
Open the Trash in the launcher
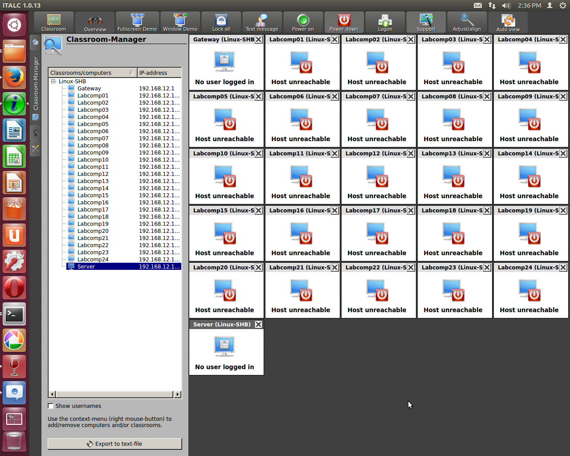(x=14, y=442)
